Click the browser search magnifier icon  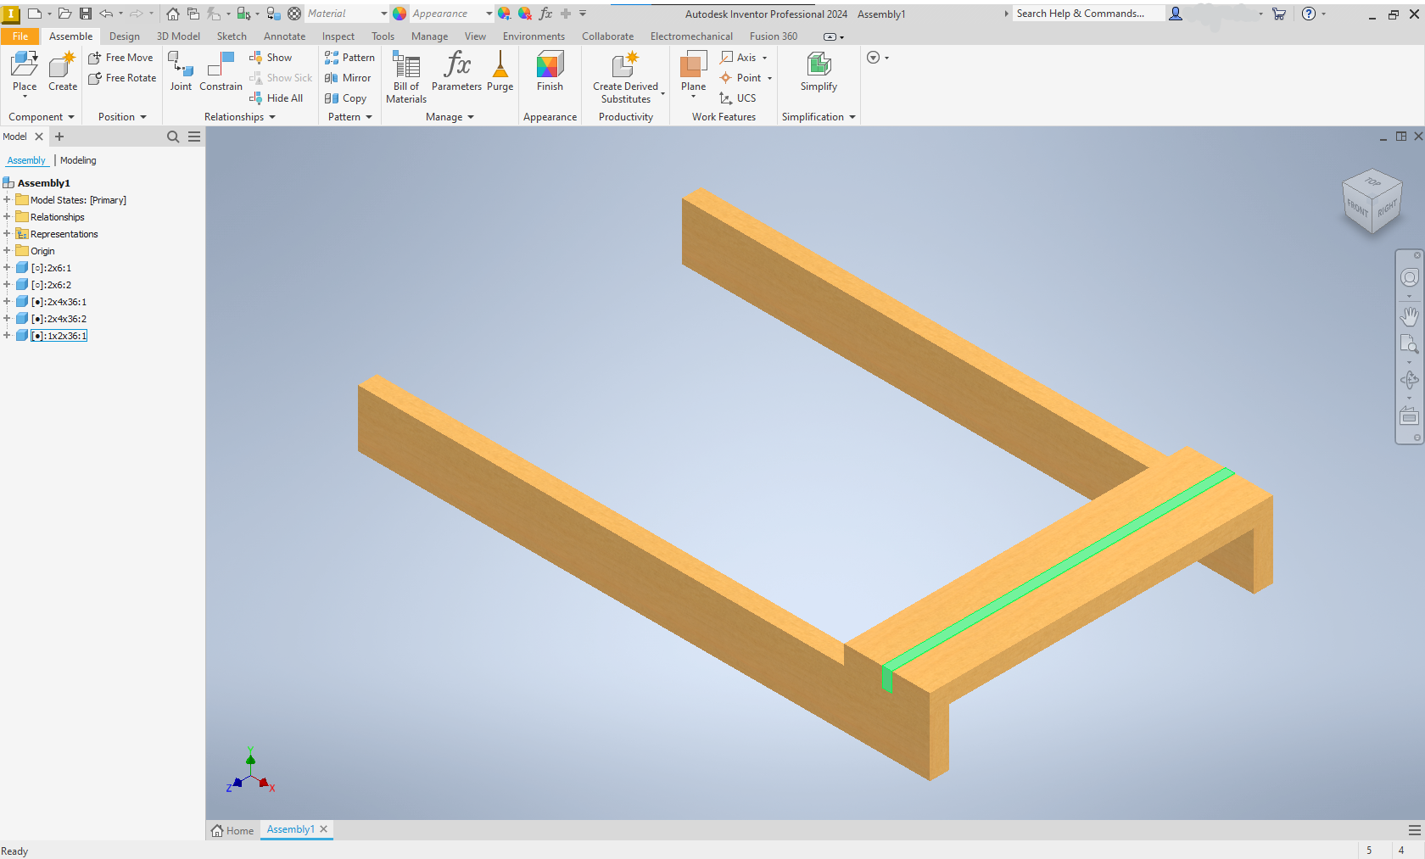pos(173,137)
